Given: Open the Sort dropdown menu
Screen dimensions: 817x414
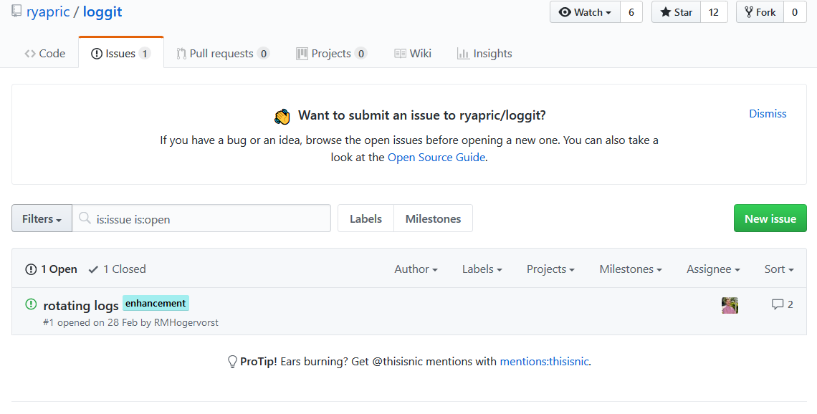Looking at the screenshot, I should tap(778, 269).
